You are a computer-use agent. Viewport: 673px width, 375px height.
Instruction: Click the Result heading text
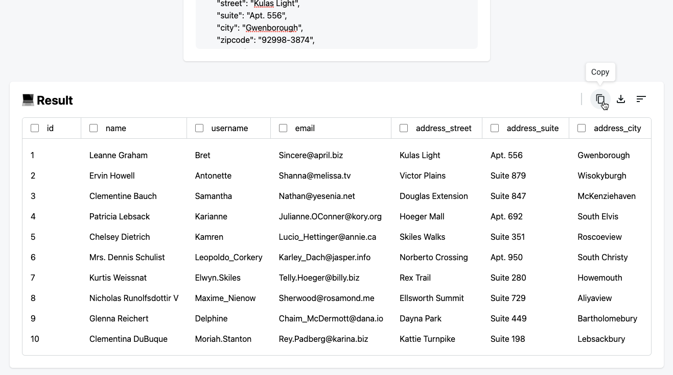[55, 100]
